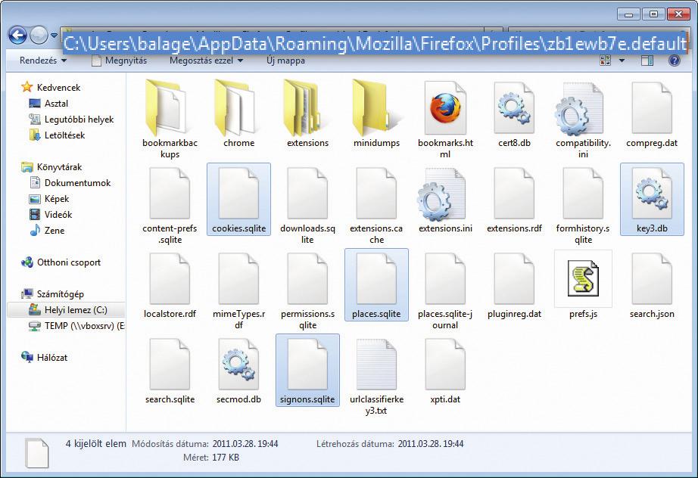Select the pluginreg.dat file

coord(514,285)
